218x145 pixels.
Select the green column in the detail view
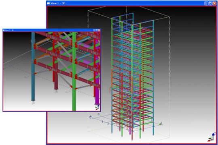[74, 71]
